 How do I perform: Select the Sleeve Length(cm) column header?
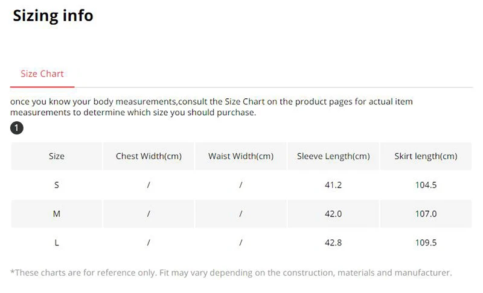coord(333,156)
